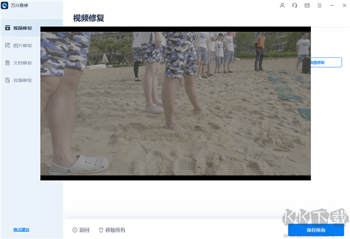The width and height of the screenshot is (350, 239).
Task: Switch to 音频修复 tab label
Action: [x=23, y=80]
